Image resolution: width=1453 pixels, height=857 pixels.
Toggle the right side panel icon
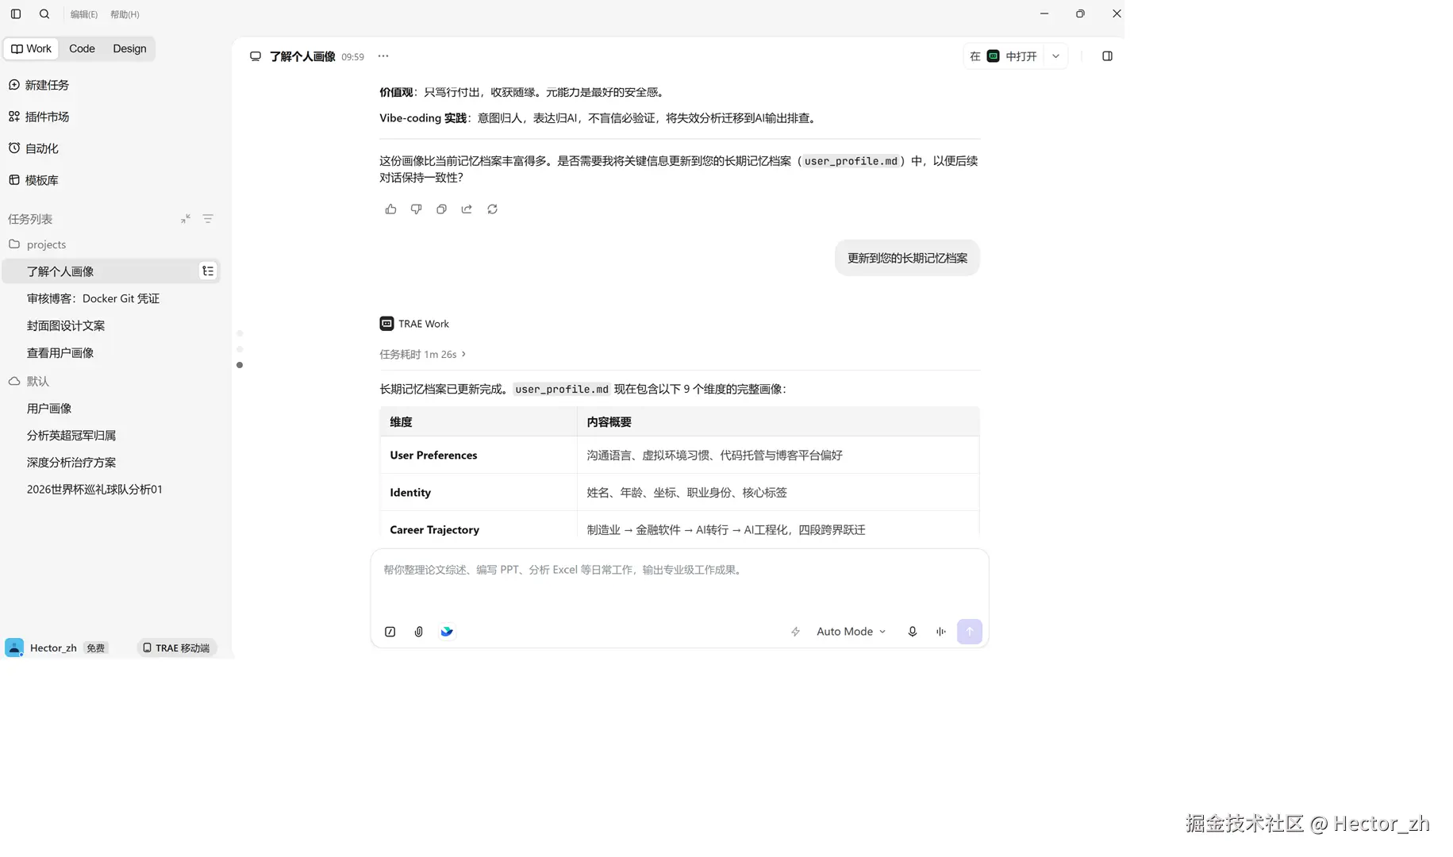click(1107, 56)
